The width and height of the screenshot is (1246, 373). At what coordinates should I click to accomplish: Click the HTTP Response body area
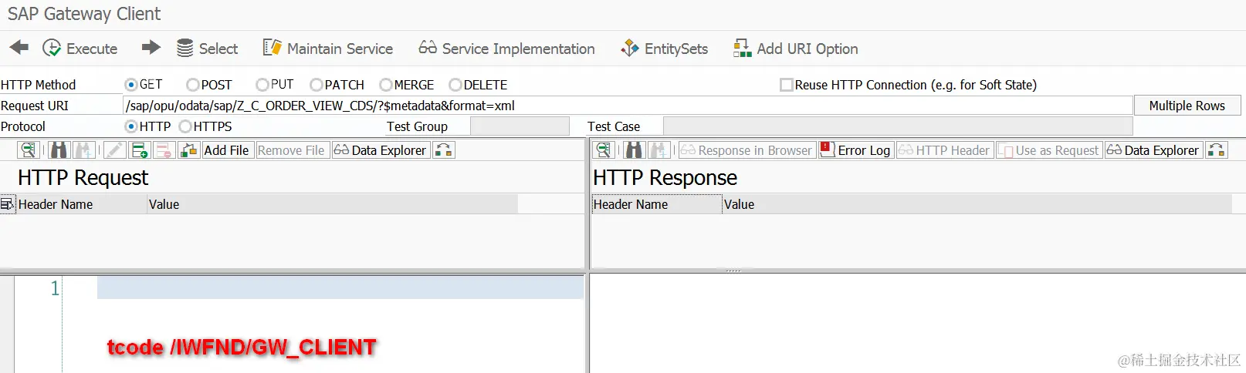click(x=917, y=324)
